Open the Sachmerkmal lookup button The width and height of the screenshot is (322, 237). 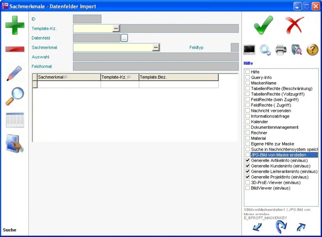(156, 48)
